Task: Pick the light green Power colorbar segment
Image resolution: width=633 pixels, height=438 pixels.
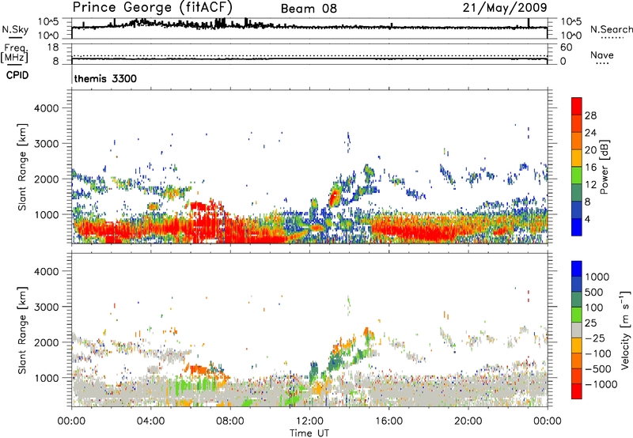Action: click(x=577, y=175)
